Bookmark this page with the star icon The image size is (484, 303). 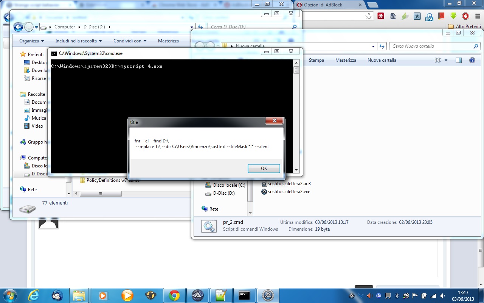(369, 16)
